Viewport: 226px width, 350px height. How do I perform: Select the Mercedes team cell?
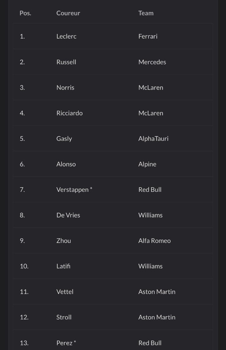[x=152, y=62]
